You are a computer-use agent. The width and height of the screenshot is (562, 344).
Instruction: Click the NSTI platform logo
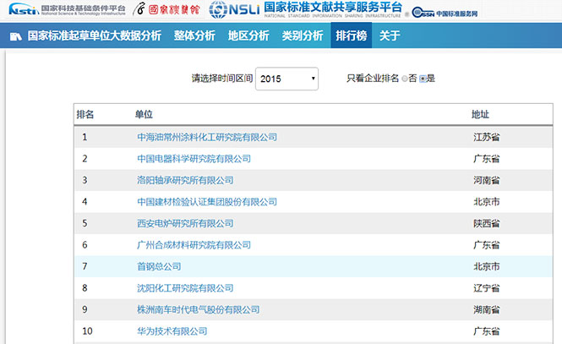(x=67, y=9)
